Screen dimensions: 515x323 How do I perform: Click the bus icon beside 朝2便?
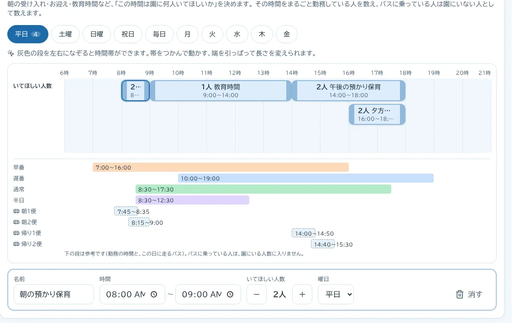(x=16, y=222)
